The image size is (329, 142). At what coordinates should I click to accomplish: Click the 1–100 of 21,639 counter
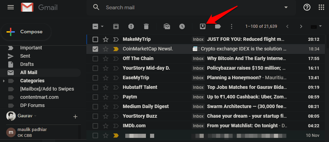(261, 26)
